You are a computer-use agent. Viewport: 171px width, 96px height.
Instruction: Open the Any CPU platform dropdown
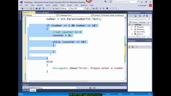pyautogui.click(x=77, y=9)
